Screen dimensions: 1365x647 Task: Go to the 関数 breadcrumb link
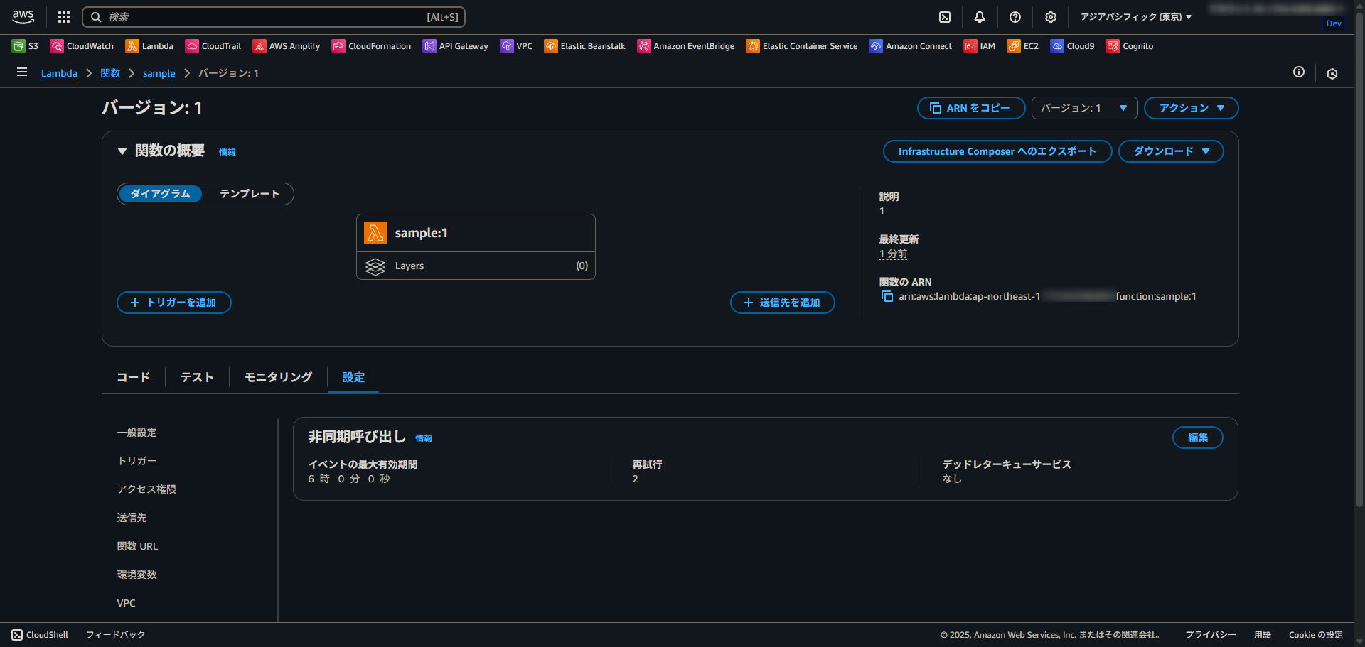click(110, 73)
